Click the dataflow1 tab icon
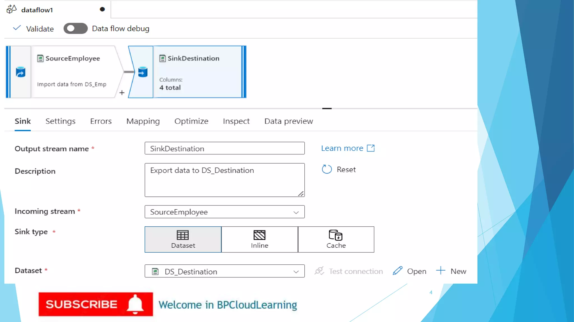This screenshot has height=322, width=574. pos(11,9)
